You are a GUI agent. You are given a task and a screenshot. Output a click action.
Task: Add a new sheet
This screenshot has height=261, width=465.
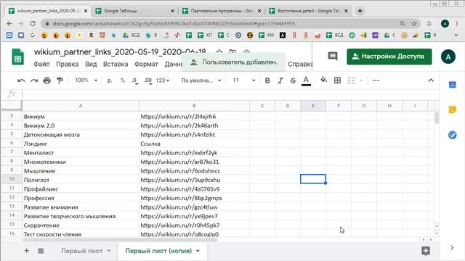(26, 251)
